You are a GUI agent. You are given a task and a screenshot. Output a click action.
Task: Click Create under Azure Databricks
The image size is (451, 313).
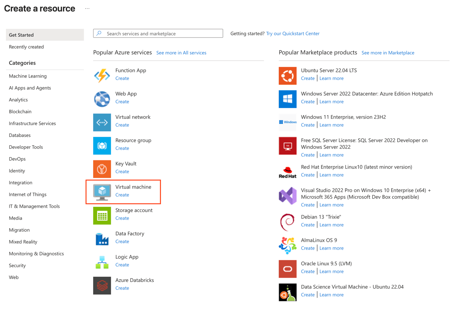pyautogui.click(x=122, y=288)
